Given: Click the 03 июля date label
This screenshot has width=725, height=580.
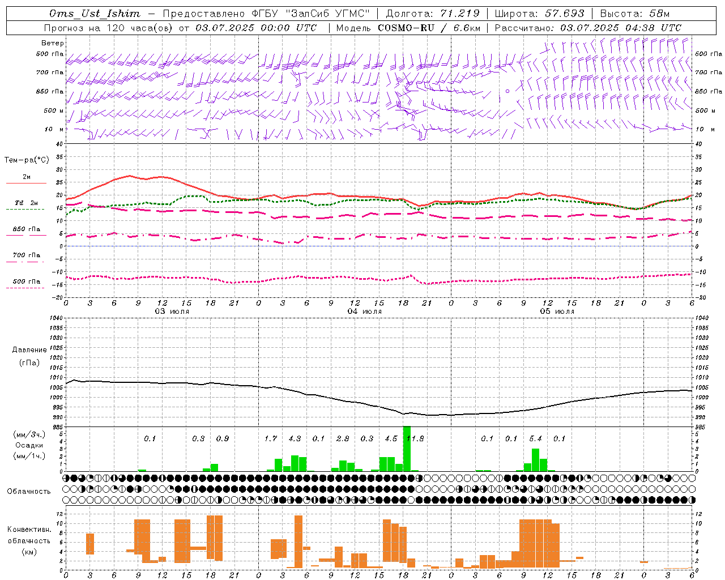Looking at the screenshot, I should [x=172, y=312].
